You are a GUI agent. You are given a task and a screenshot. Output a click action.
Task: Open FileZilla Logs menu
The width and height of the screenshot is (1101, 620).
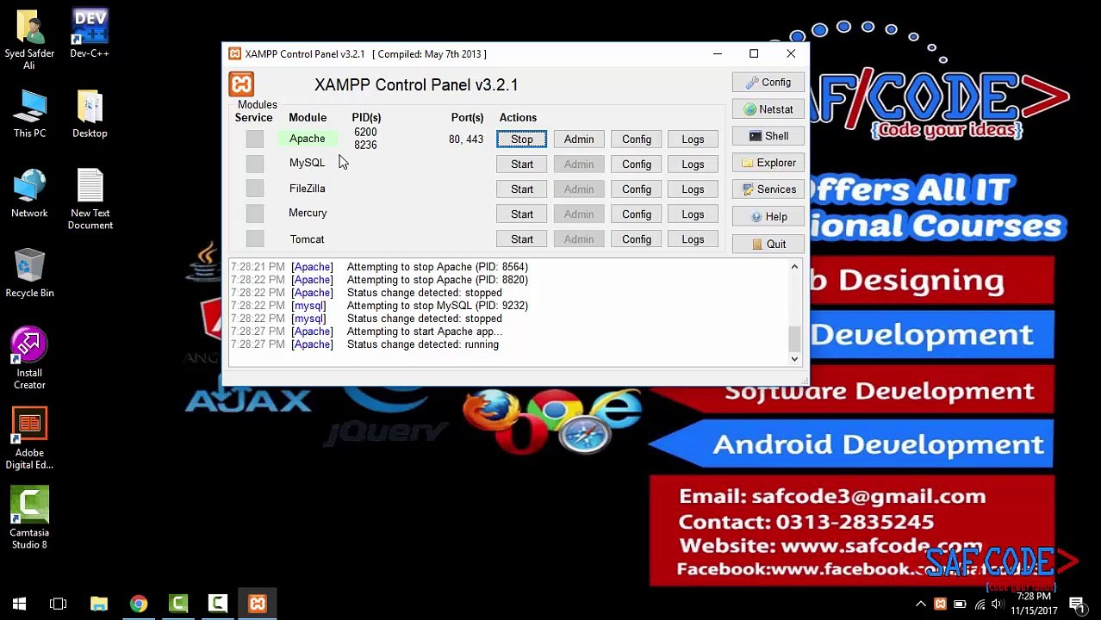693,189
